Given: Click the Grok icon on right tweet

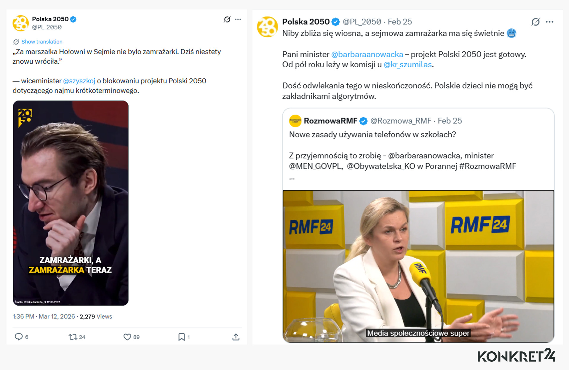Looking at the screenshot, I should 536,22.
